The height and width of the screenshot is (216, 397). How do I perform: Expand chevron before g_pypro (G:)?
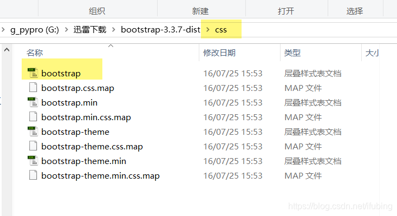click(3, 30)
